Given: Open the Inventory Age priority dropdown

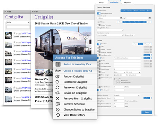Looking at the screenshot, I should click(x=110, y=35).
